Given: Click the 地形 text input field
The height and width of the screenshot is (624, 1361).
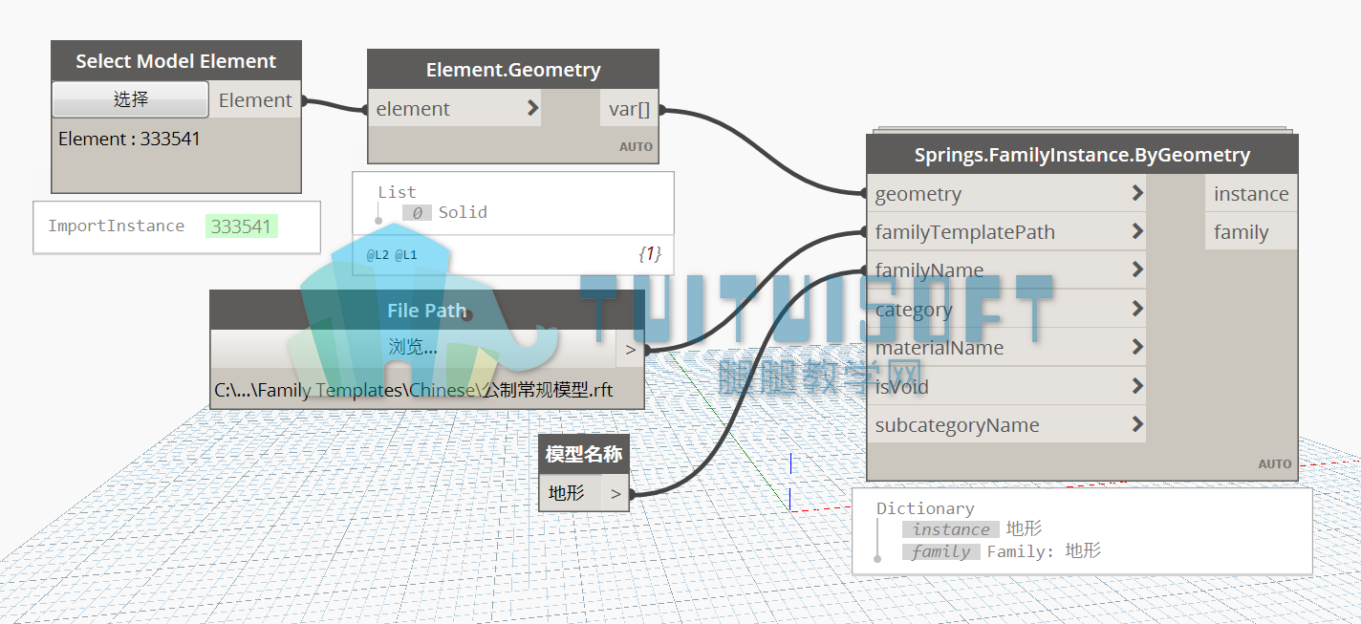Looking at the screenshot, I should 571,493.
